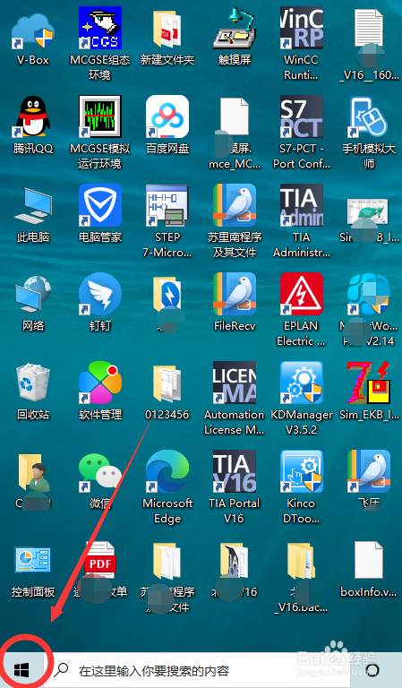Launch Sim_EKB_I... 7-shaped icon
The image size is (402, 688).
click(x=369, y=383)
